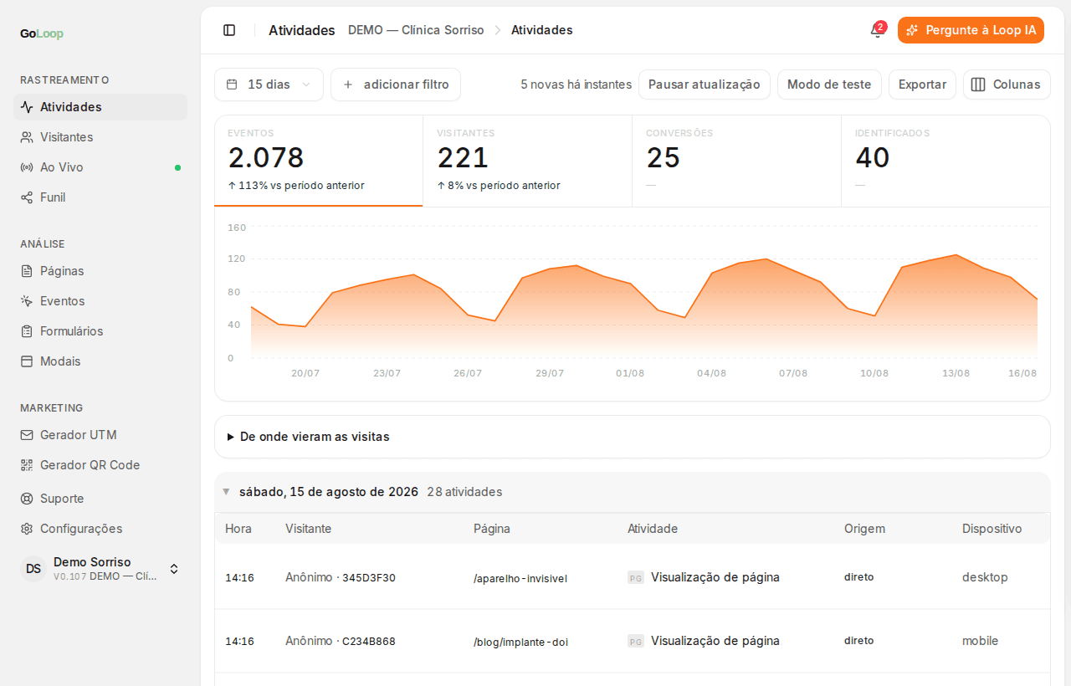
Task: Select the Identificados 40 metric tab
Action: click(x=945, y=161)
